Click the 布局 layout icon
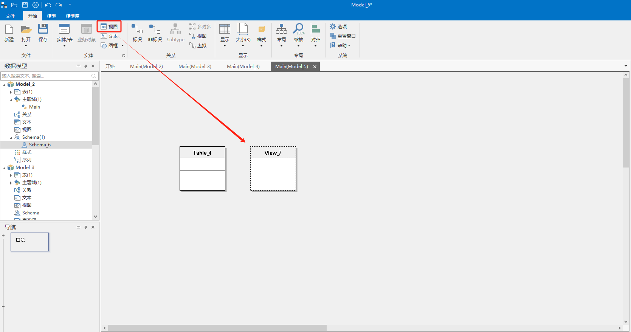This screenshot has height=332, width=631. [281, 29]
